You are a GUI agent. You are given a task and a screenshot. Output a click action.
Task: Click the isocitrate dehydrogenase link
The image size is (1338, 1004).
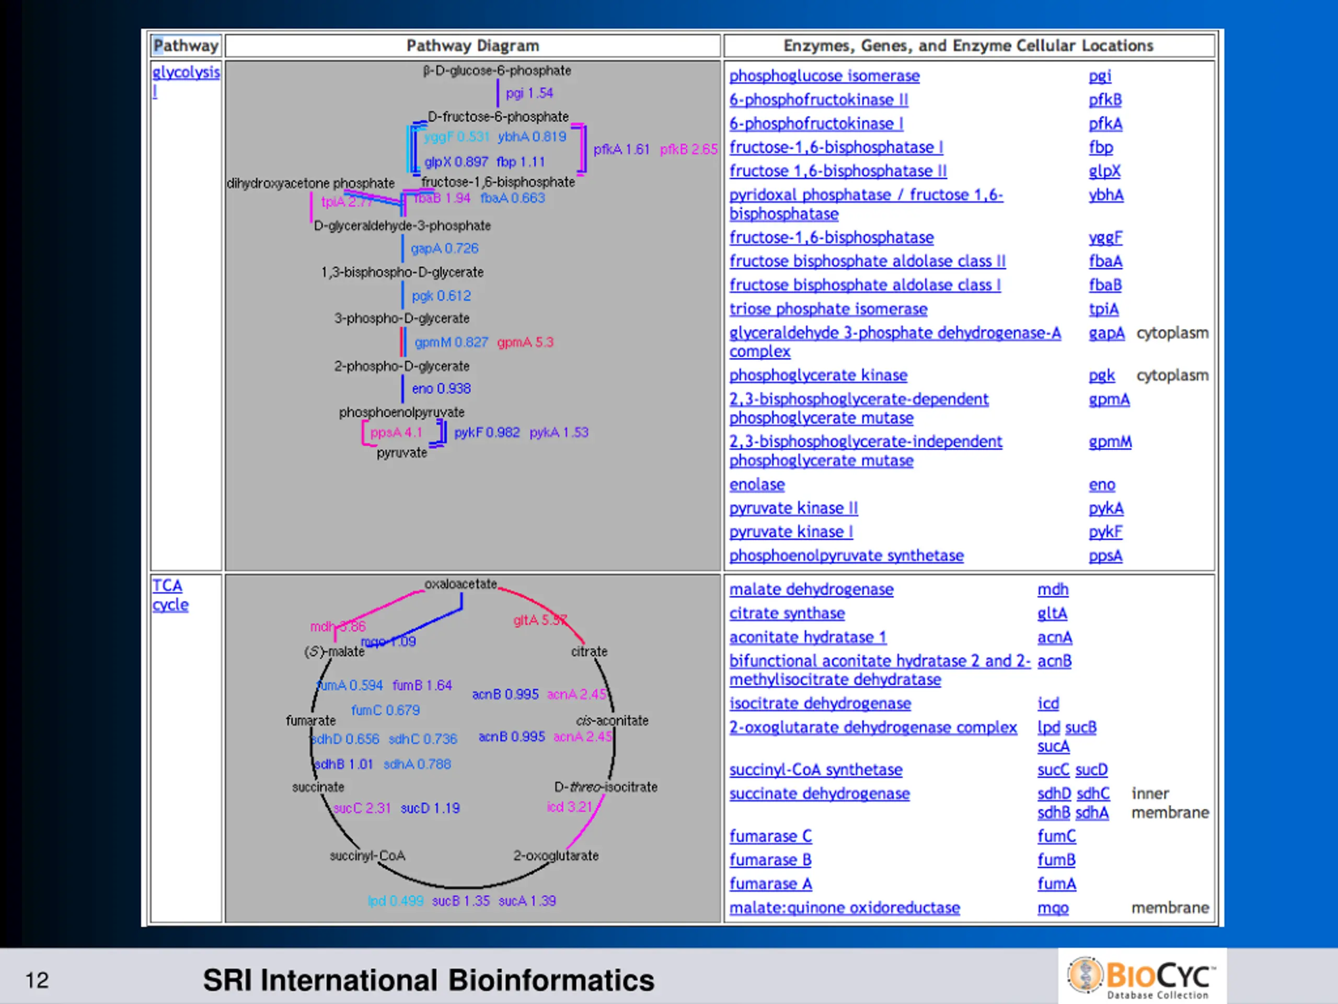pyautogui.click(x=820, y=703)
